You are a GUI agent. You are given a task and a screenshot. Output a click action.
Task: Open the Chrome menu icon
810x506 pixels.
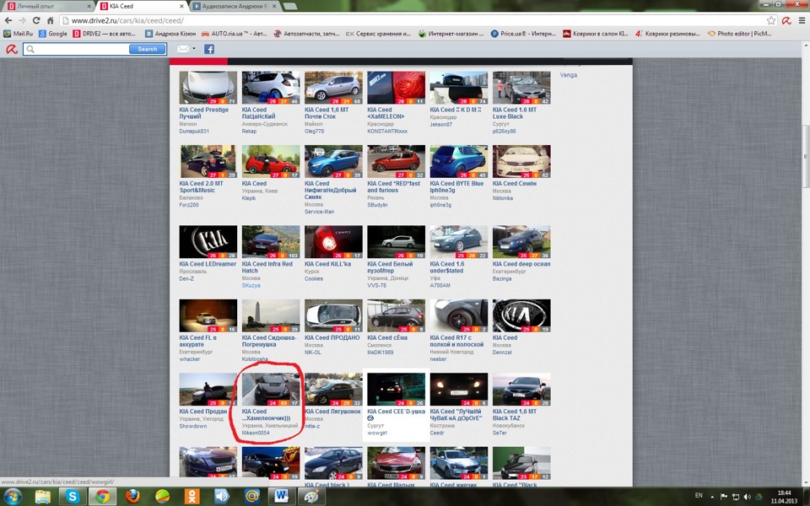click(x=802, y=20)
